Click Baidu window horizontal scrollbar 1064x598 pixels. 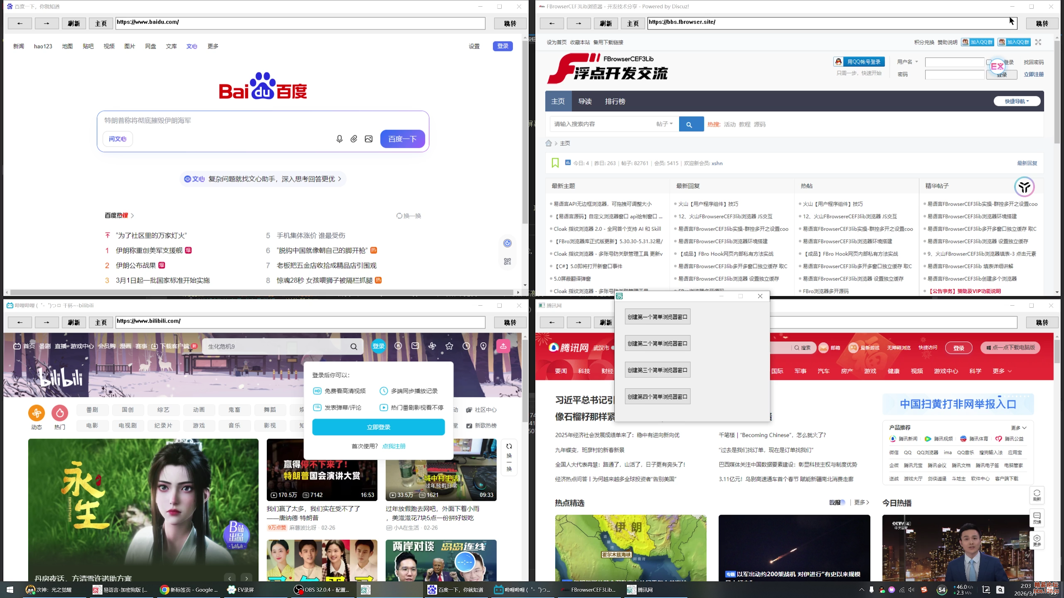pos(262,292)
